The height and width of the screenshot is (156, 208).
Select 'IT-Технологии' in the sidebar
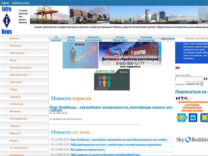(x=24, y=148)
